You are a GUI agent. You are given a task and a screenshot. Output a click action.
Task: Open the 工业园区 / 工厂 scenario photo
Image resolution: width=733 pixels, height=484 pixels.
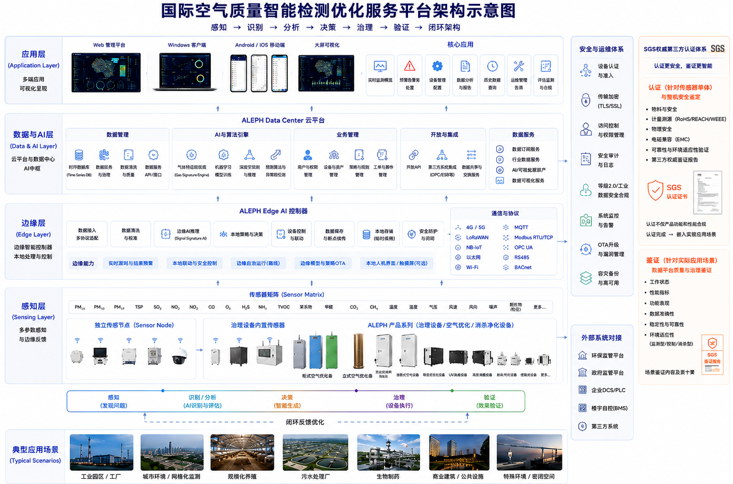[102, 452]
